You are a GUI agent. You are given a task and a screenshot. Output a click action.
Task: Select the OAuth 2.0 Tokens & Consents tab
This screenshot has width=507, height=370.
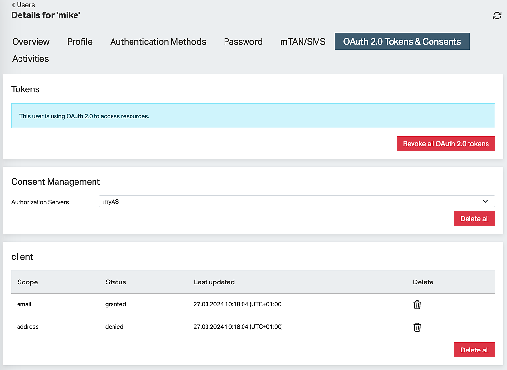tap(402, 42)
